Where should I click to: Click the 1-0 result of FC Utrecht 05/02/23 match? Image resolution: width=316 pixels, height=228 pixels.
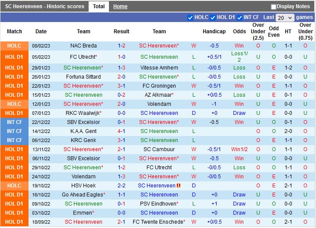121,57
